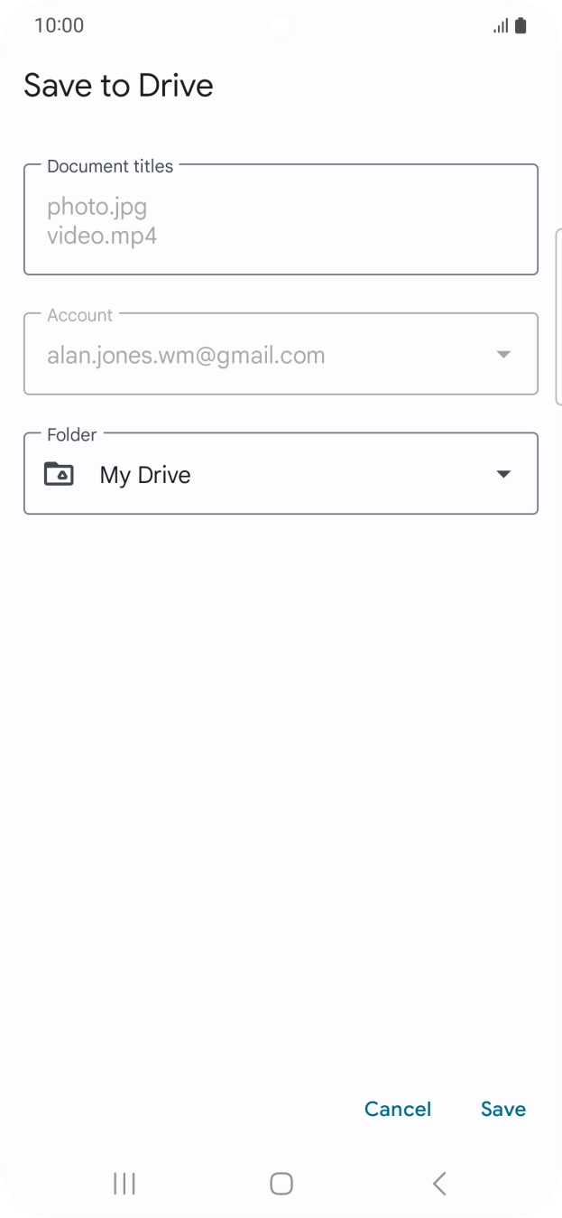The image size is (562, 1218).
Task: Tap the Folder field label
Action: coord(71,434)
